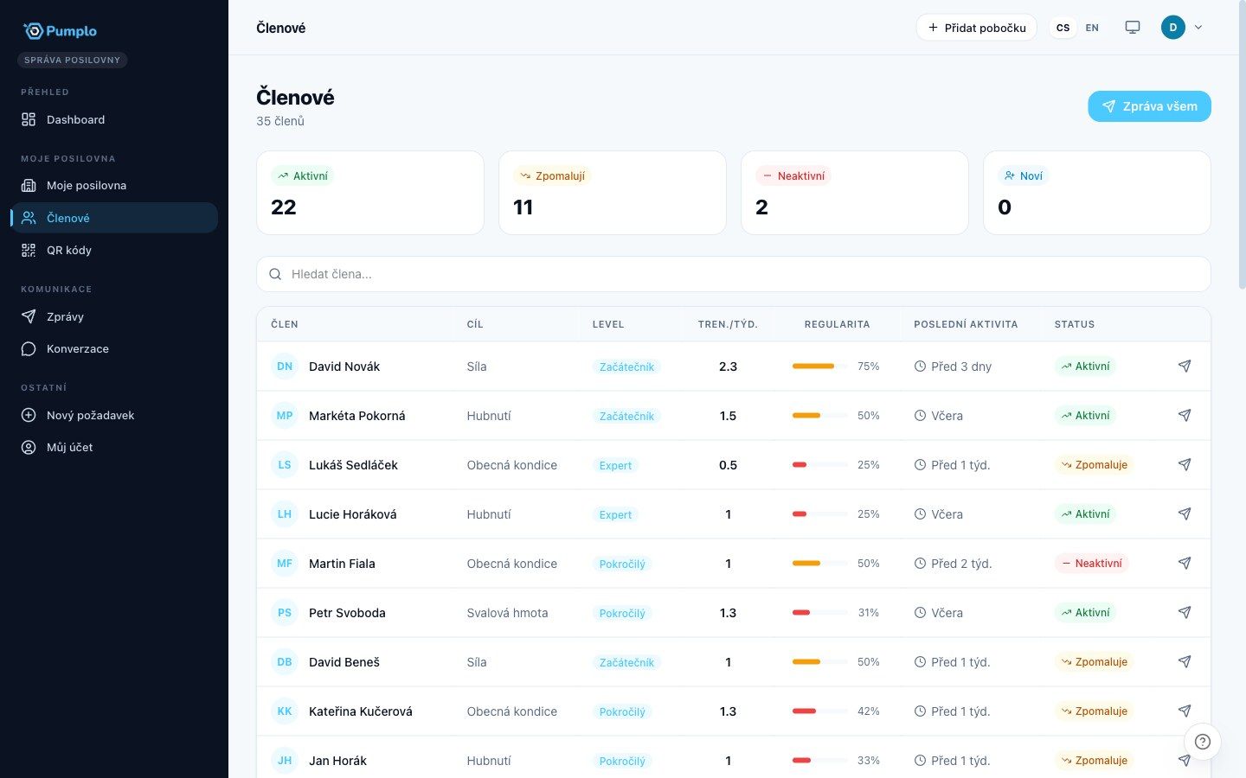Screen dimensions: 1246x778
Task: Open QR kódy section
Action: (x=114, y=251)
